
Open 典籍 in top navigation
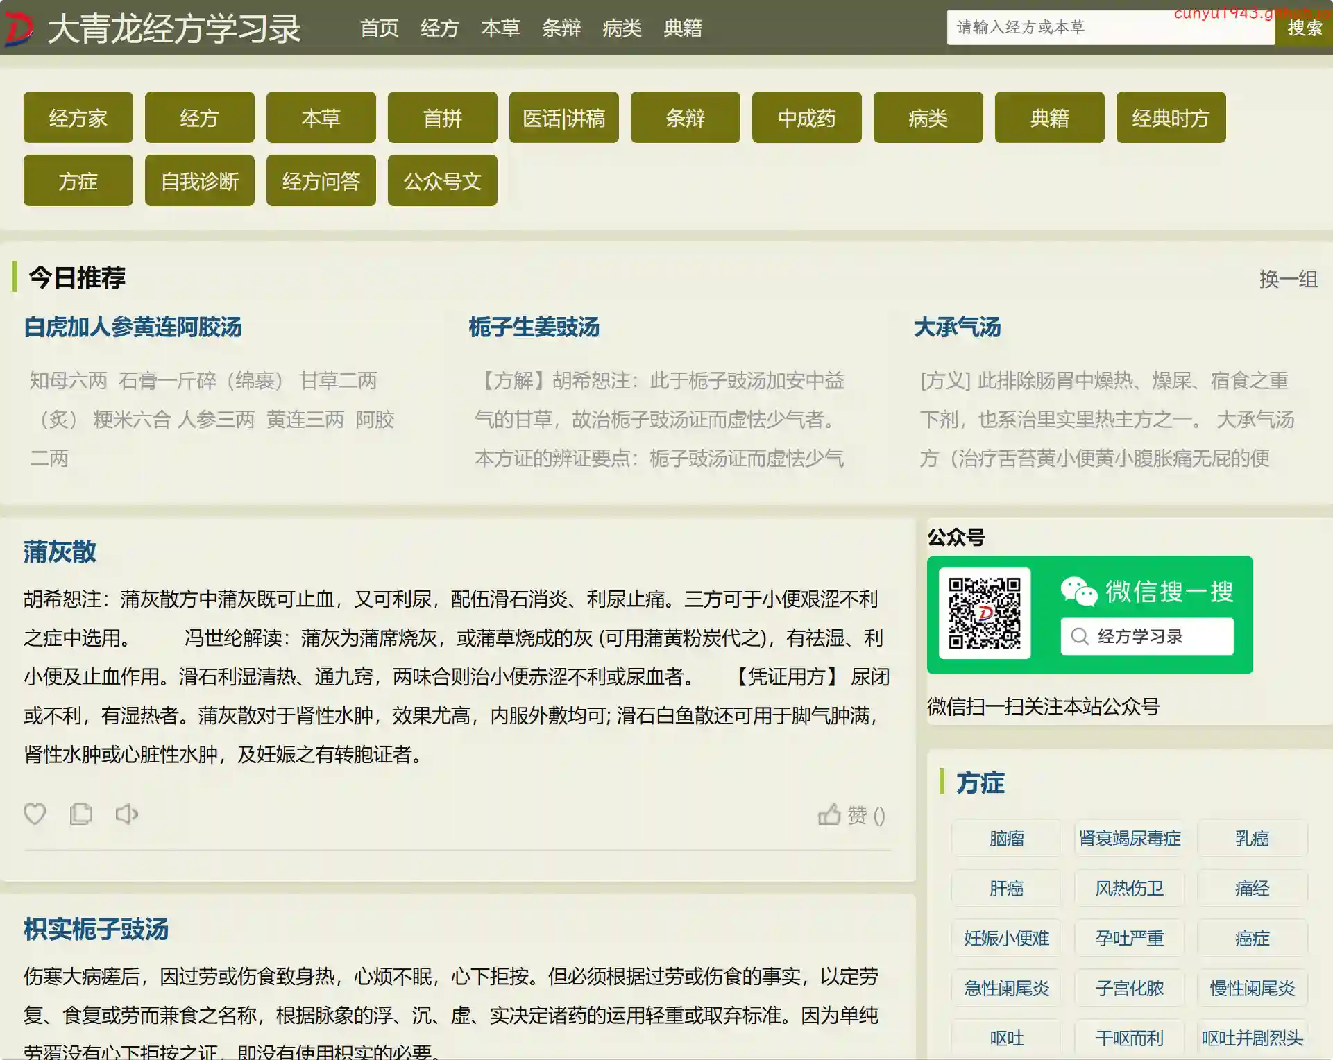point(683,28)
